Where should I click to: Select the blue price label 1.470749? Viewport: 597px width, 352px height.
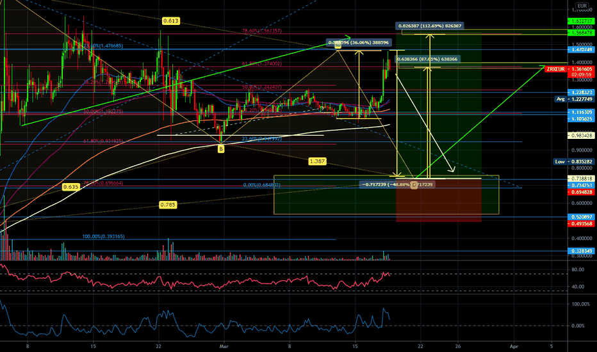pyautogui.click(x=582, y=50)
